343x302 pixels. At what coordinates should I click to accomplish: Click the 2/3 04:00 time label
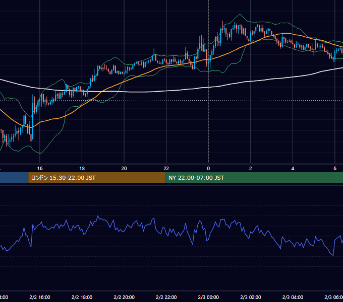[293, 297]
